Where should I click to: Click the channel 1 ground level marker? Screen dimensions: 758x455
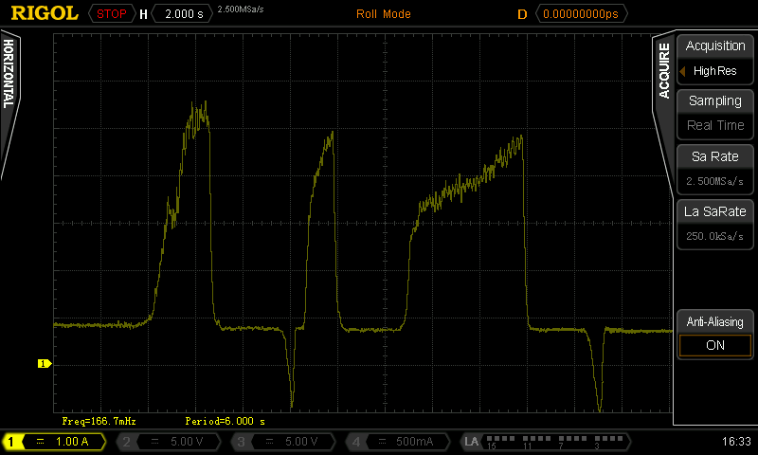(x=45, y=364)
